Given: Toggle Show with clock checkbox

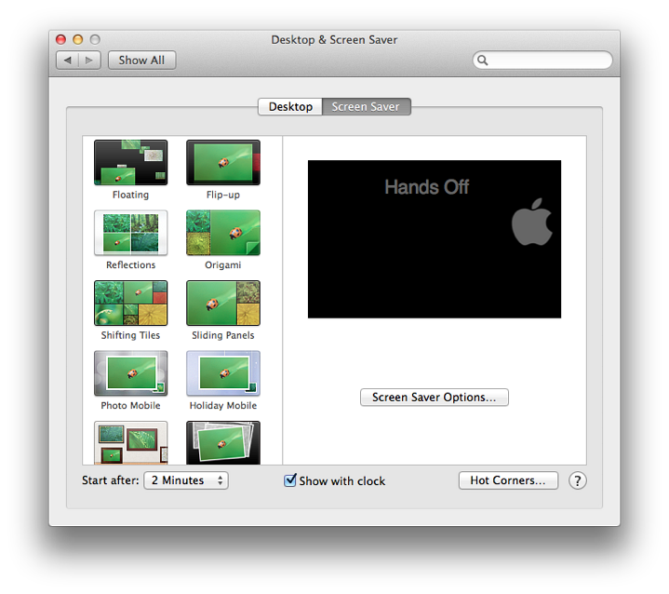Looking at the screenshot, I should click(290, 480).
